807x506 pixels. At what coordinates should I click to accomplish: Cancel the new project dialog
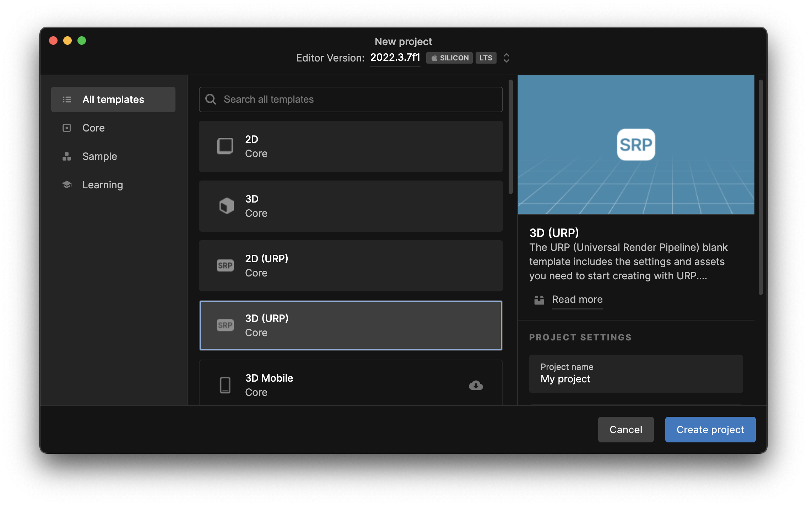tap(626, 430)
